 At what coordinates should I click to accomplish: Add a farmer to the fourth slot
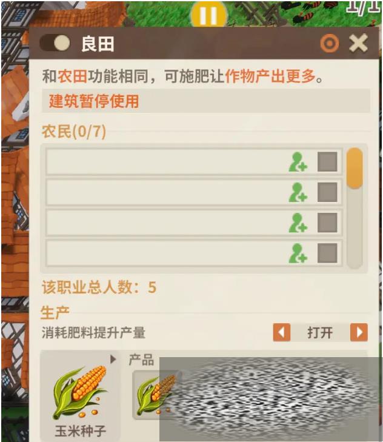[x=298, y=253]
